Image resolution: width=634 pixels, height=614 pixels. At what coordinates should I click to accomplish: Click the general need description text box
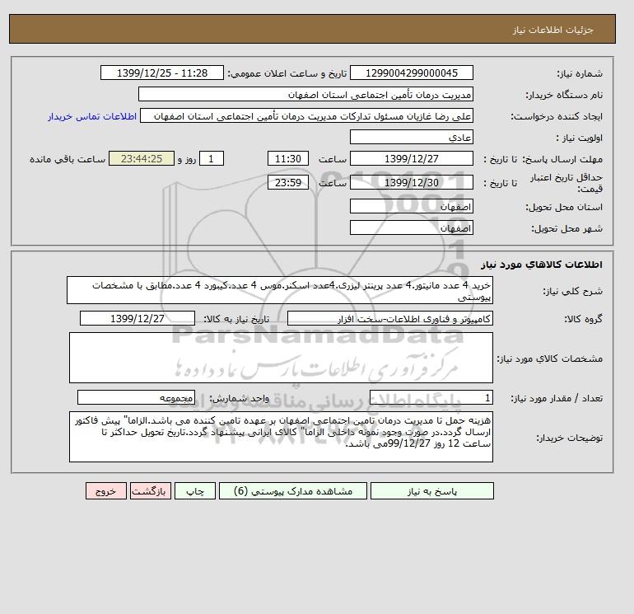coord(280,291)
